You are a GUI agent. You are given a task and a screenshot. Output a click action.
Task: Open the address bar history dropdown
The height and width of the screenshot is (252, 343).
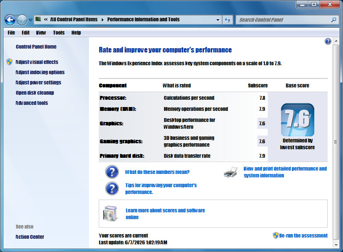click(218, 20)
